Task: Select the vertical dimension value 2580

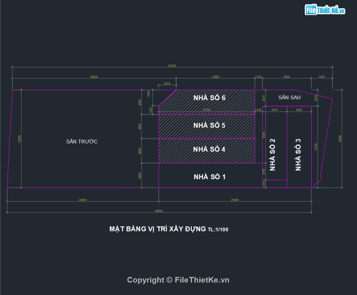Action: tap(149, 94)
